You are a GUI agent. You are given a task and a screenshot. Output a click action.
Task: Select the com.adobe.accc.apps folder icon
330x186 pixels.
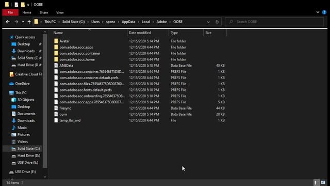tap(56, 47)
